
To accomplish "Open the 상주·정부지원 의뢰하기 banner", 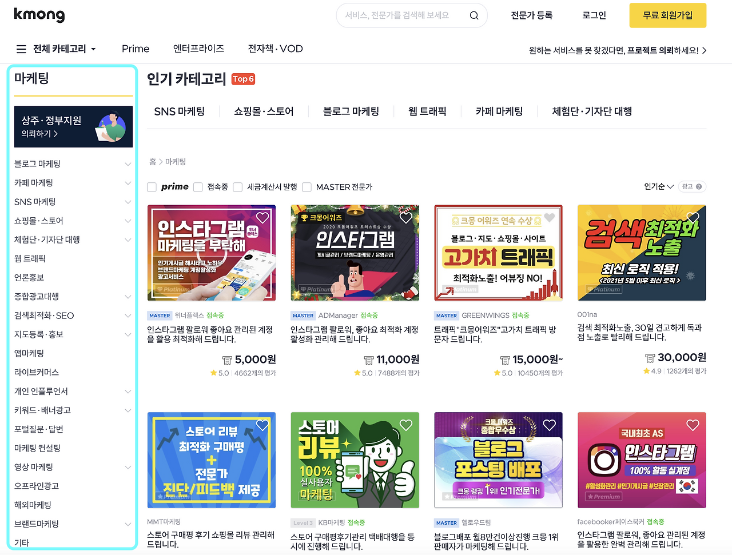I will [x=73, y=126].
